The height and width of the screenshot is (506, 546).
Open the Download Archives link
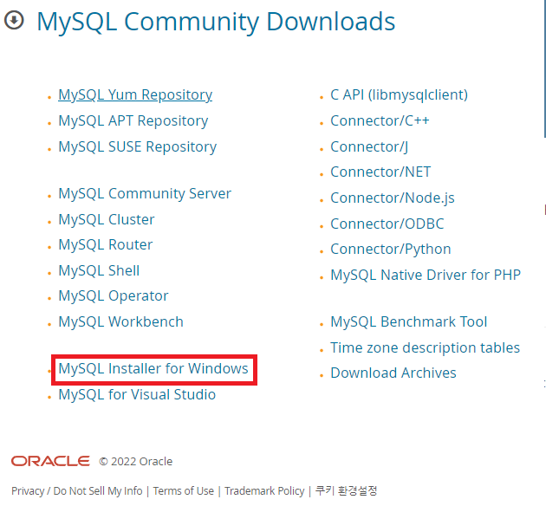coord(393,373)
